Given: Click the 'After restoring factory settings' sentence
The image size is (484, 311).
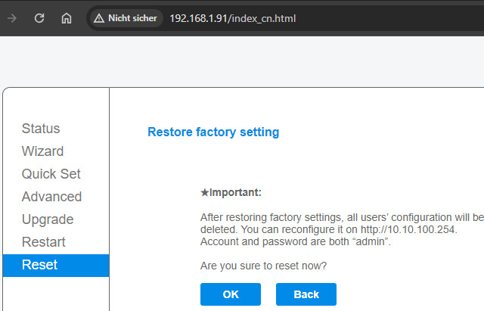Looking at the screenshot, I should click(340, 217).
